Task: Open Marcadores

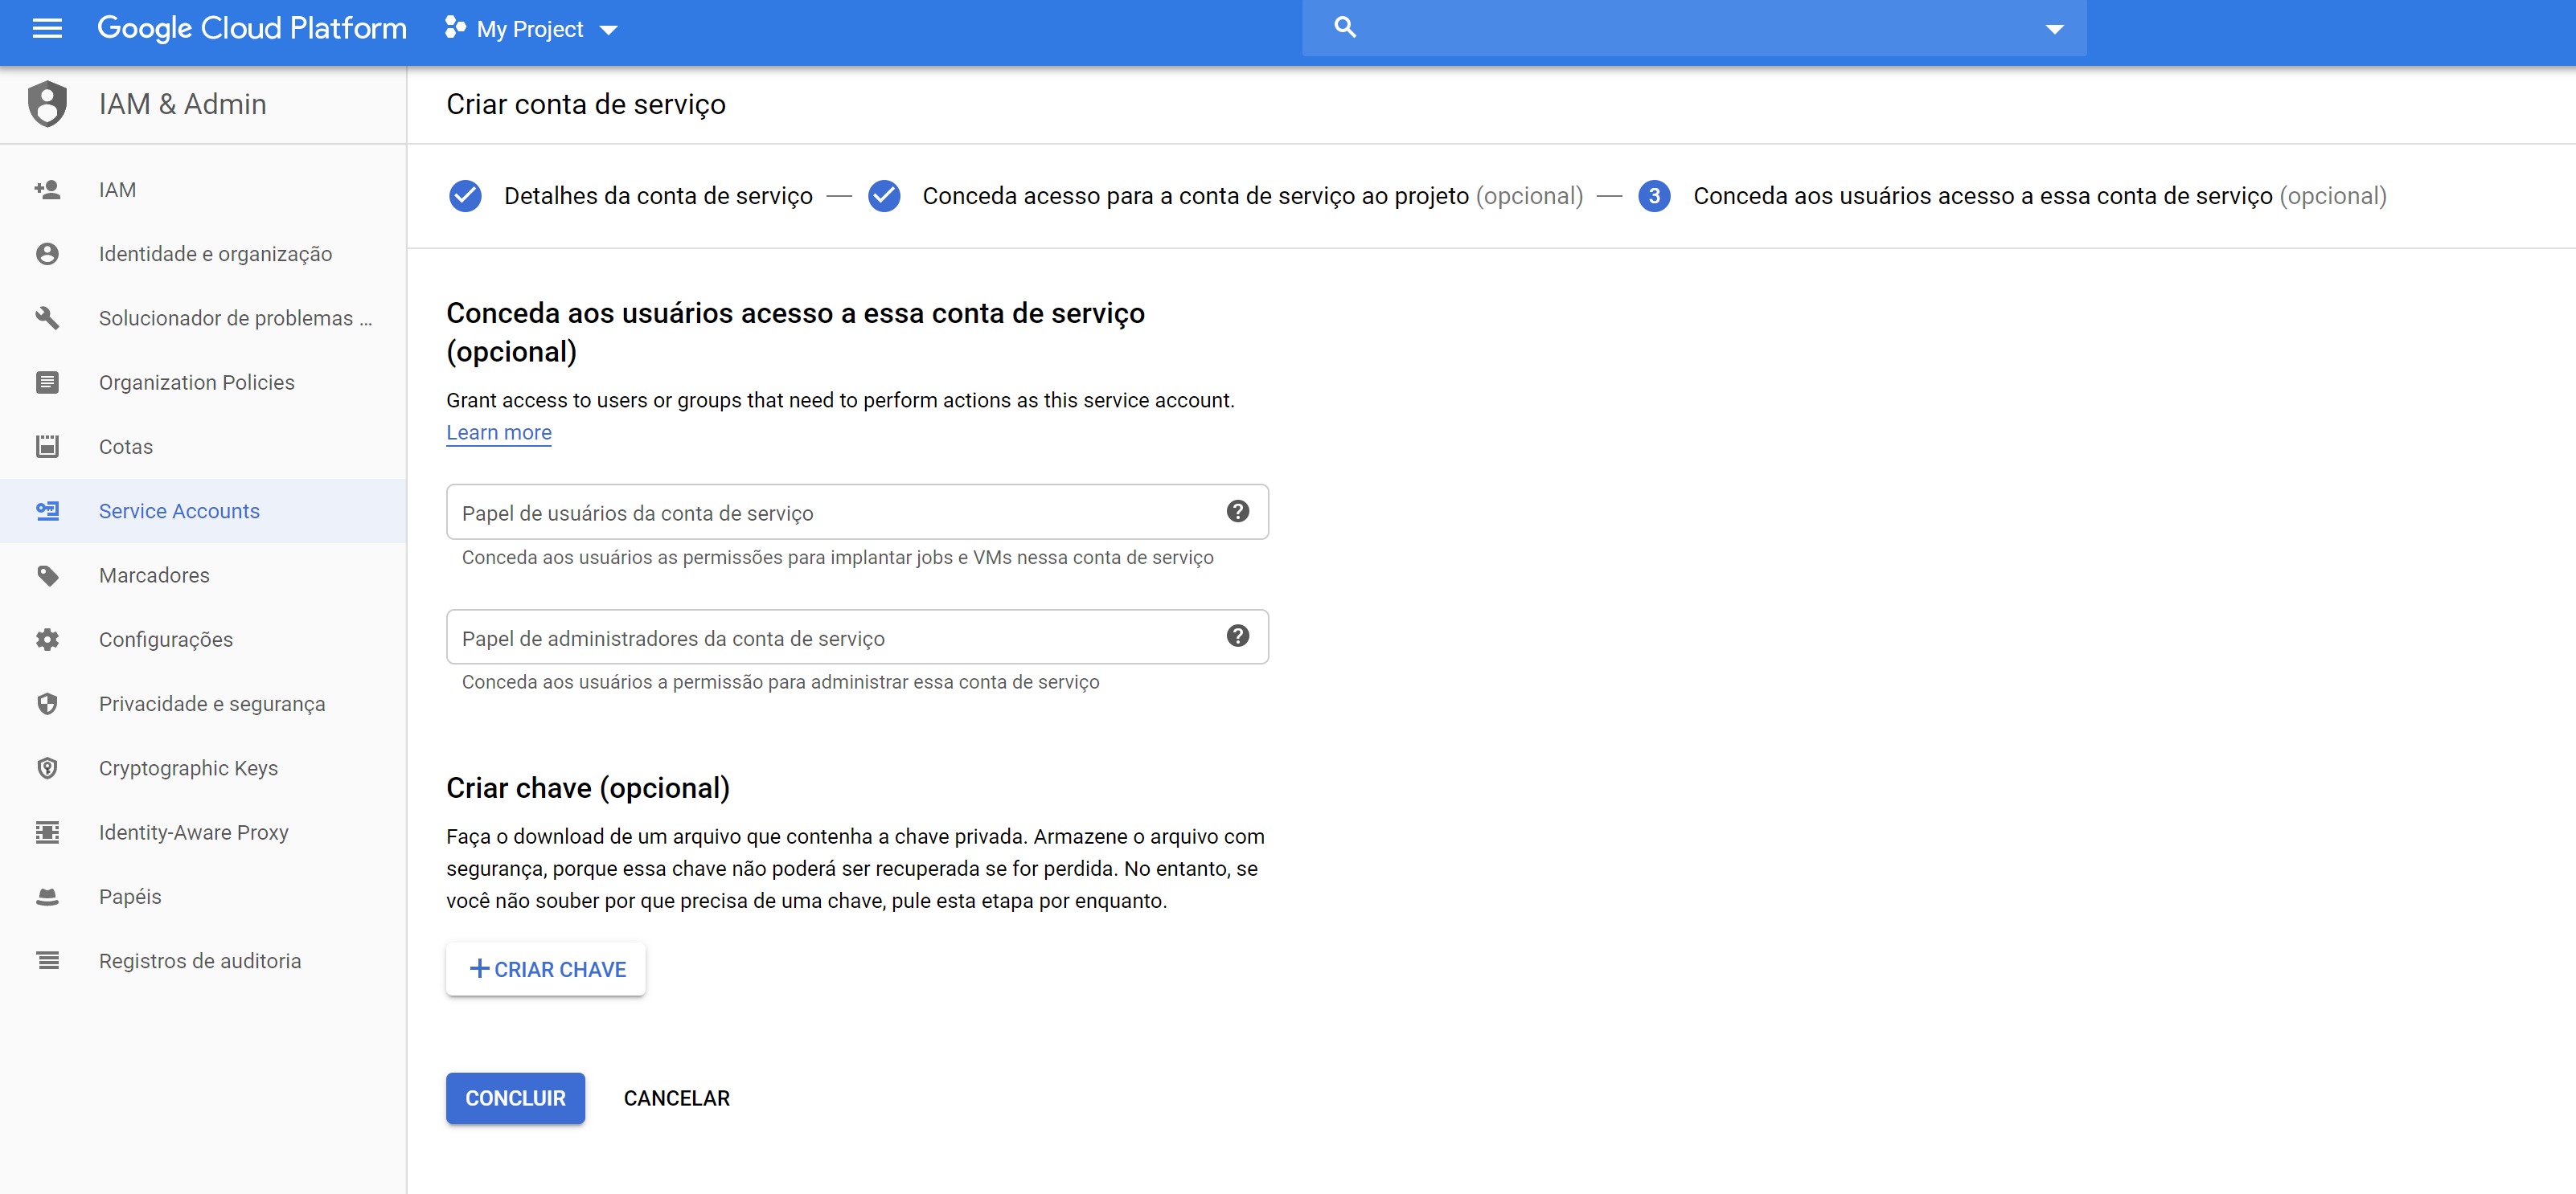Action: pos(203,575)
